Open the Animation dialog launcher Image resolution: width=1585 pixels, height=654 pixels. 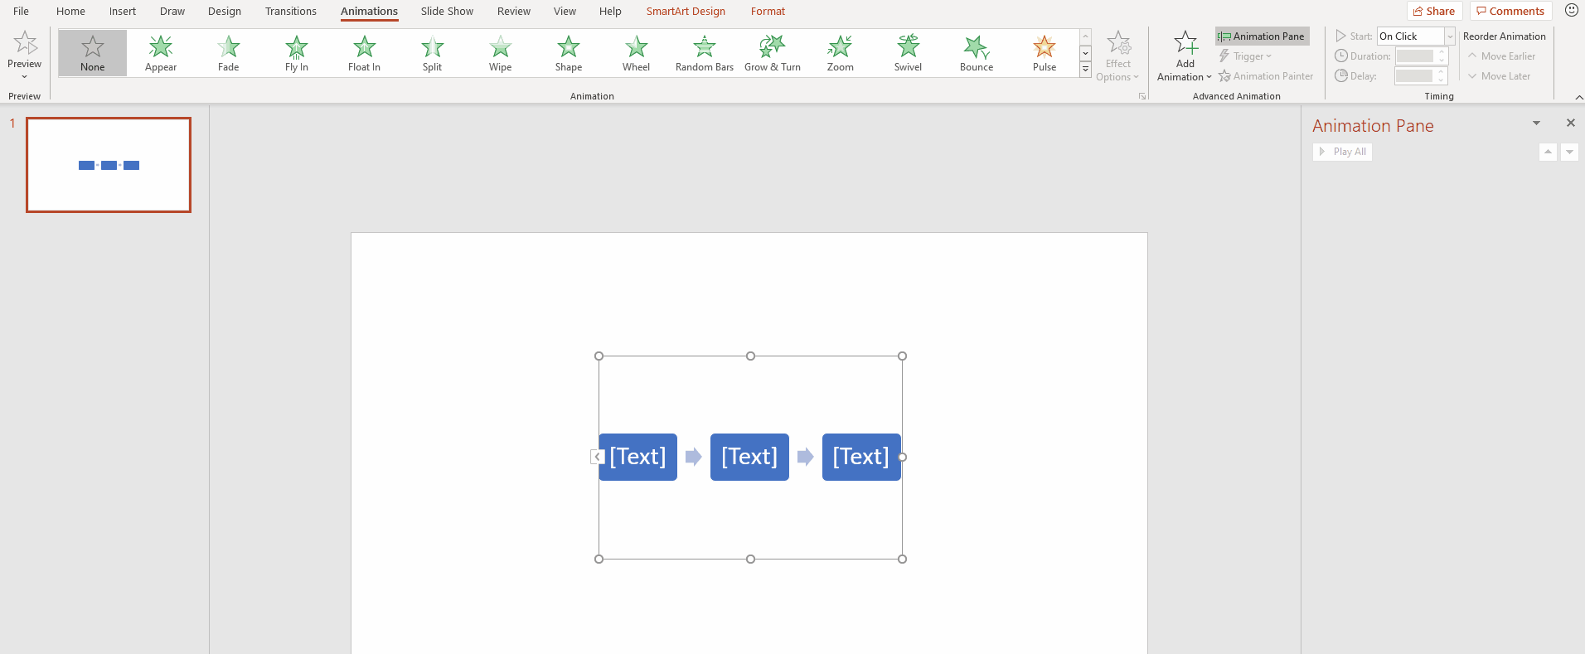pyautogui.click(x=1142, y=97)
